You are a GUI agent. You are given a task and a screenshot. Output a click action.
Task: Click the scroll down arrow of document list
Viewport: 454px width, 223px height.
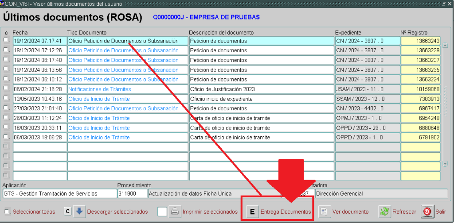pyautogui.click(x=445, y=164)
